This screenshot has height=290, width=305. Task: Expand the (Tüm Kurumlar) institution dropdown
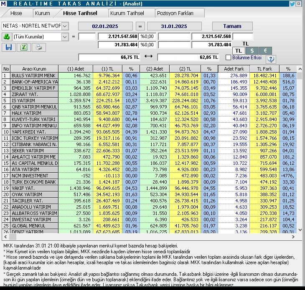pyautogui.click(x=65, y=37)
